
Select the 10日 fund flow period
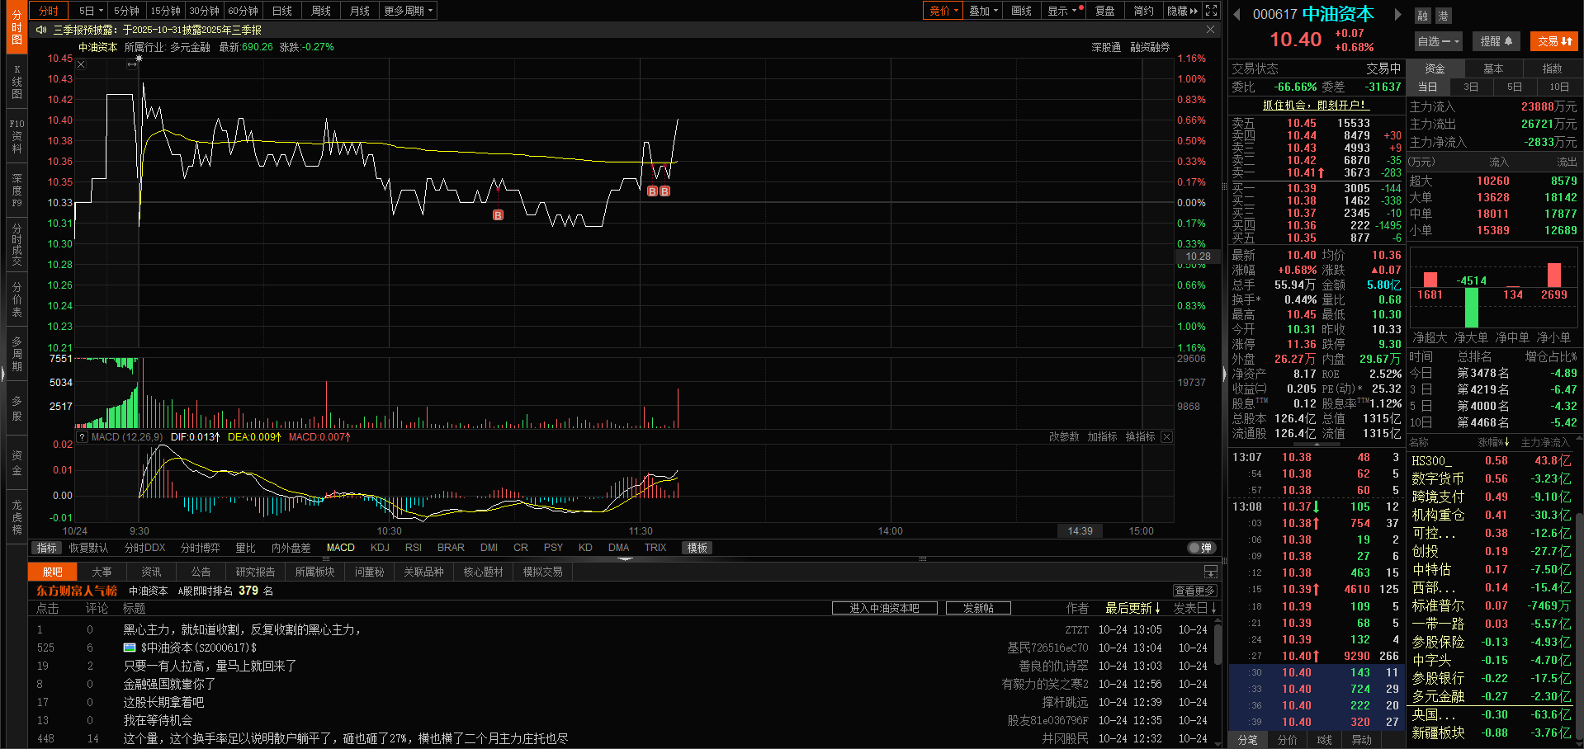[1559, 87]
